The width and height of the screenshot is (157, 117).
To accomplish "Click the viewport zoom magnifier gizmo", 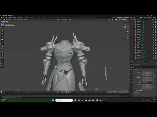I will click(128, 31).
